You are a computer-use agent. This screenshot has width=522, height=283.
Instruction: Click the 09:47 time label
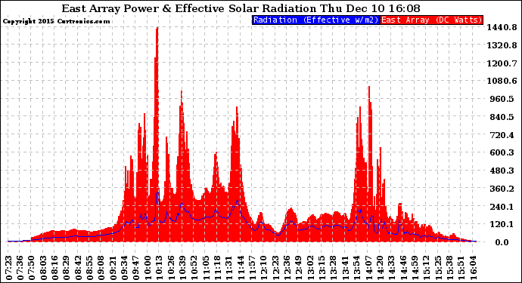click(136, 268)
